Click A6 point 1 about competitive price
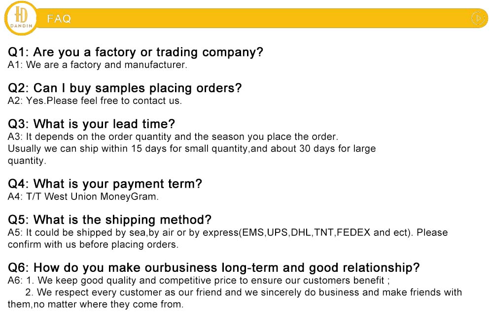The image size is (493, 323). [199, 280]
